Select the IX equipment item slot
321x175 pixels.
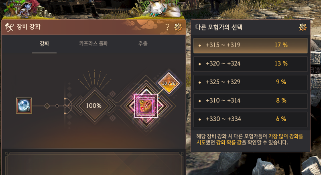pos(146,106)
